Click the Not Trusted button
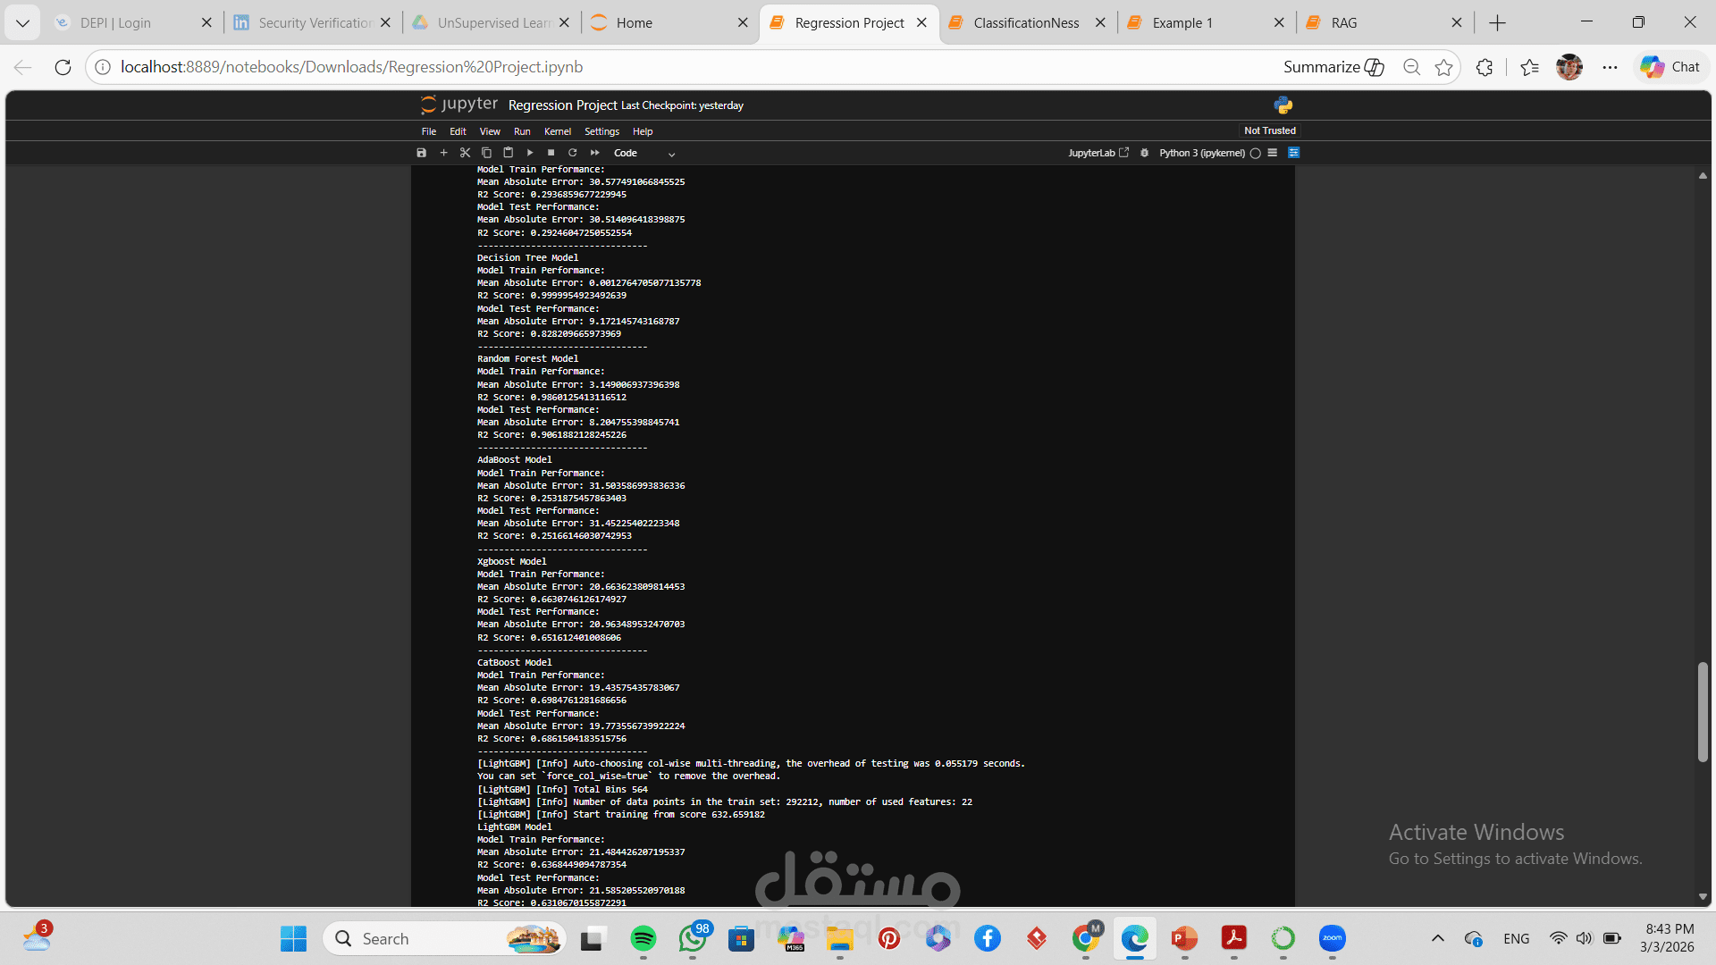Viewport: 1716px width, 965px height. click(1269, 130)
